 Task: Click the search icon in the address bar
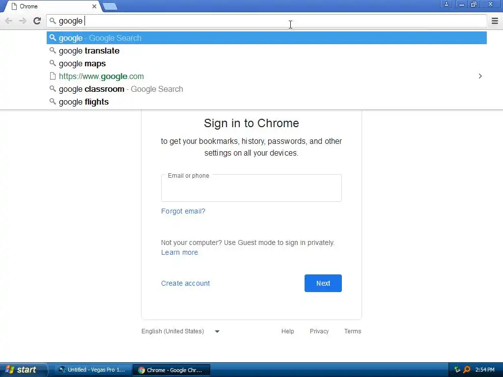[x=53, y=21]
